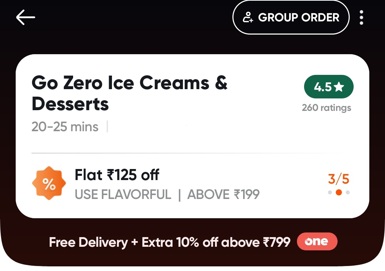Start a Group Order

click(291, 17)
